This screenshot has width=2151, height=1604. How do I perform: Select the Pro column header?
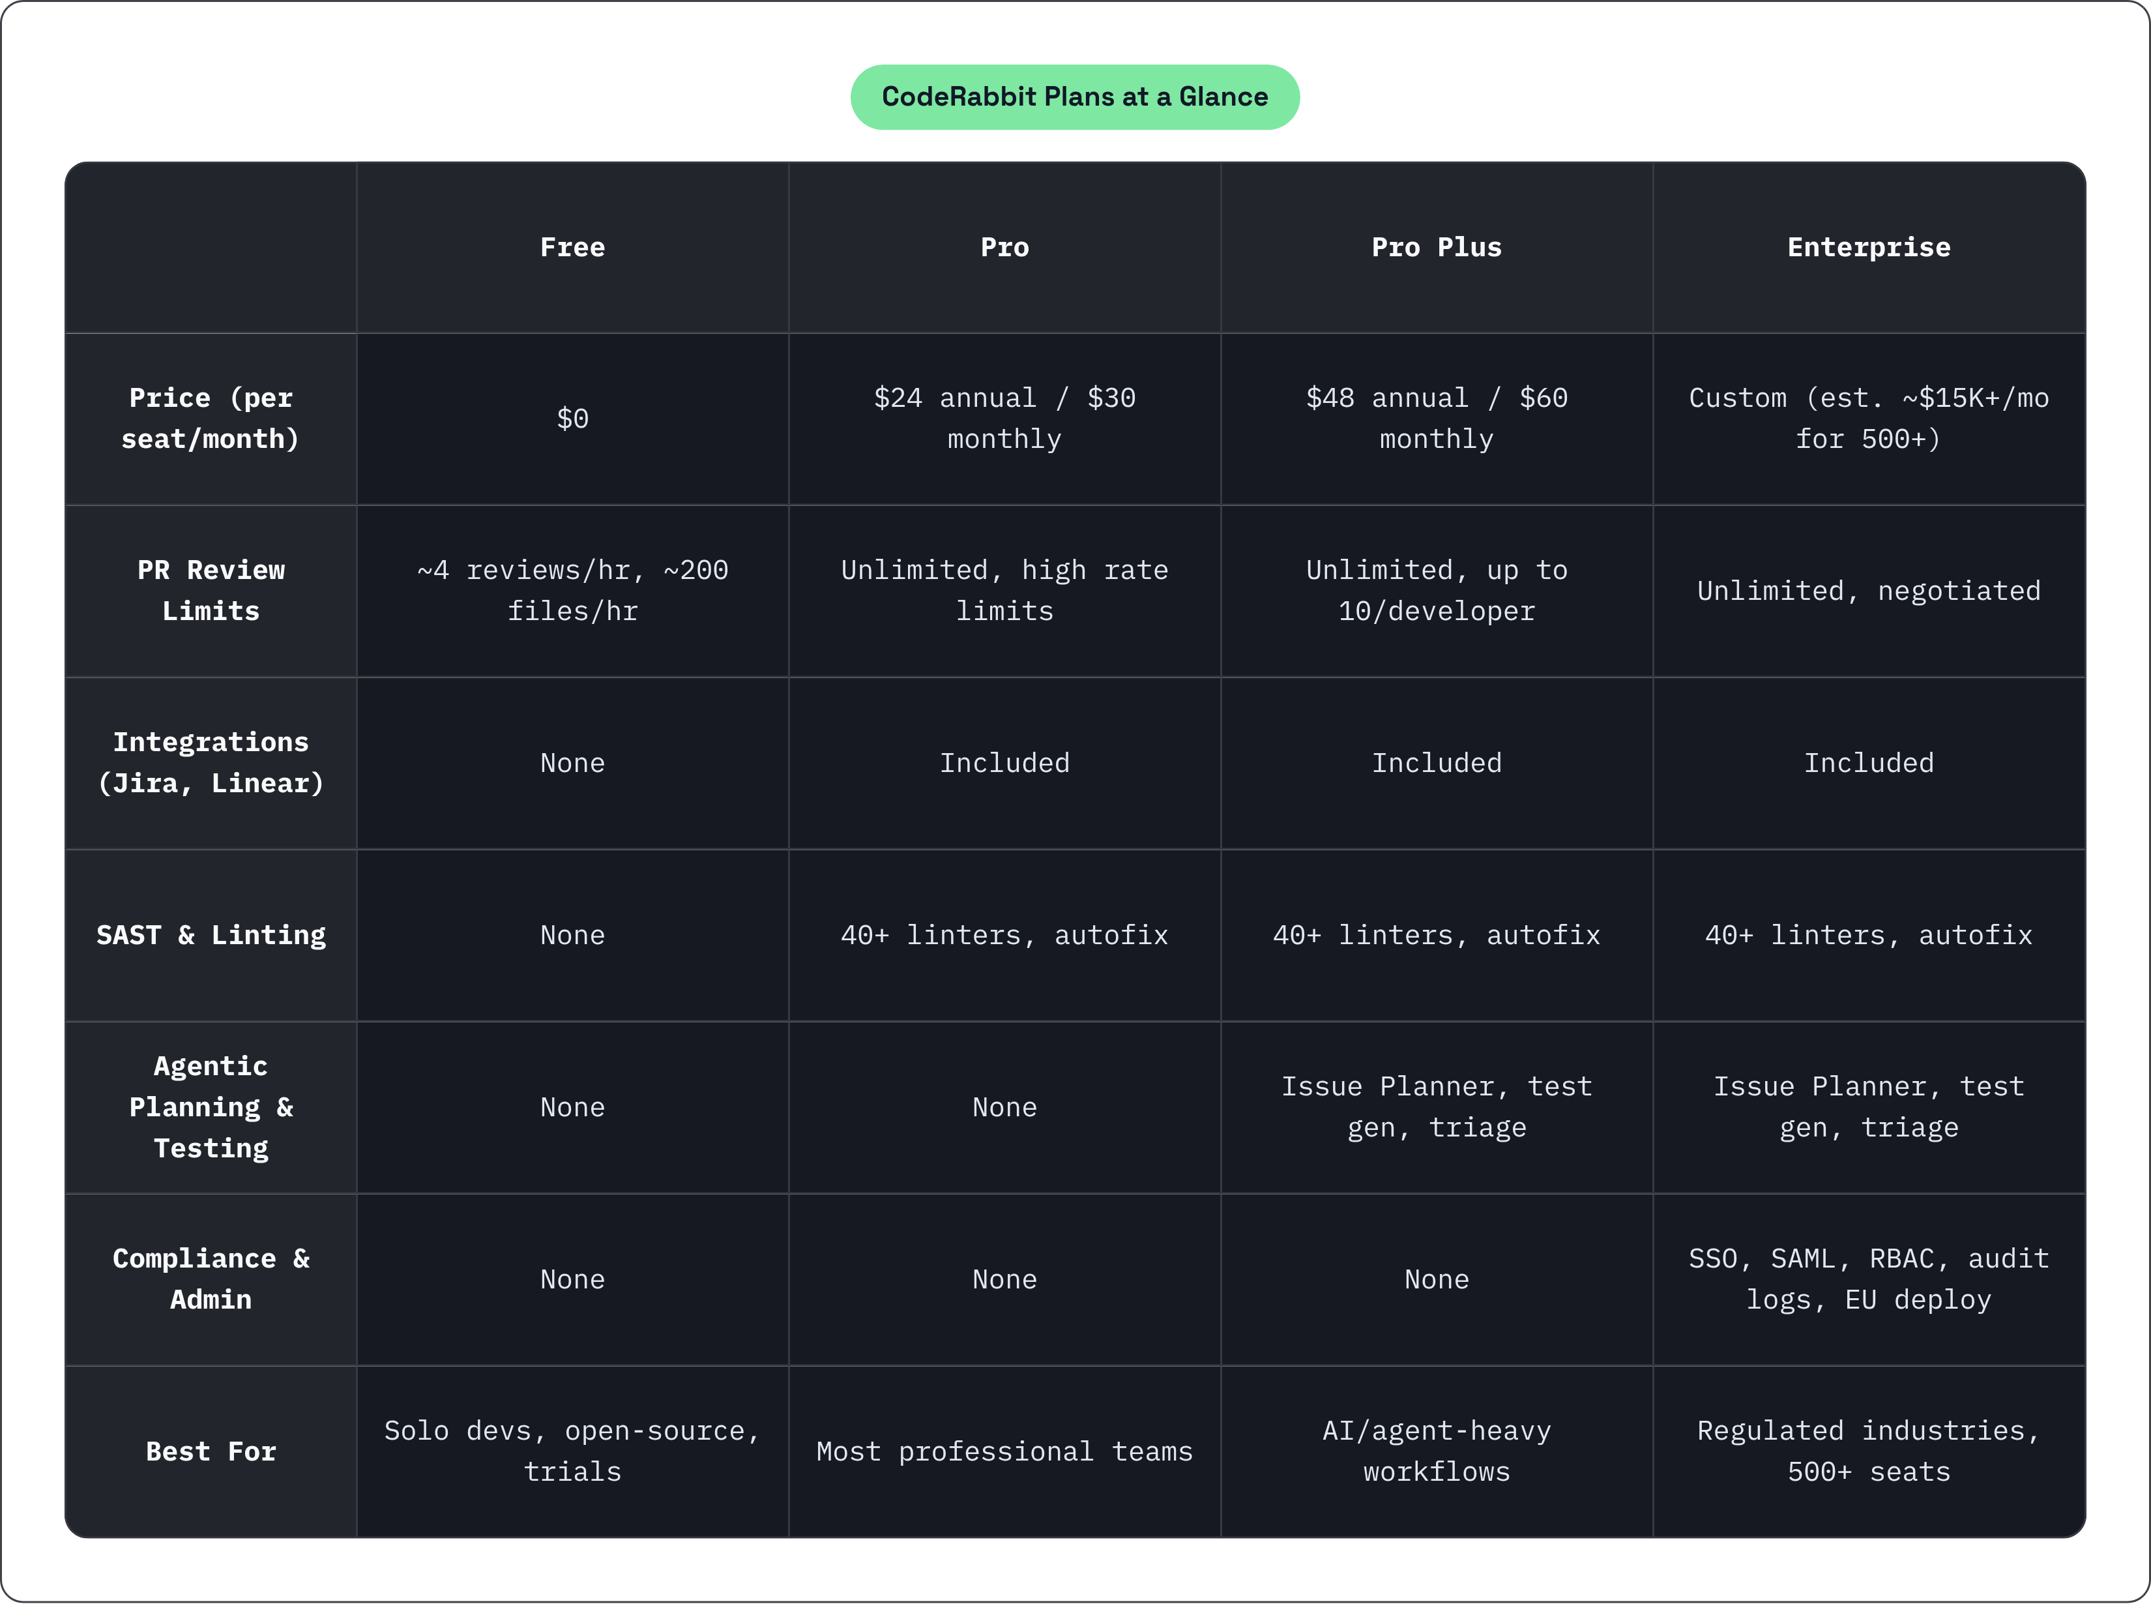coord(1004,248)
